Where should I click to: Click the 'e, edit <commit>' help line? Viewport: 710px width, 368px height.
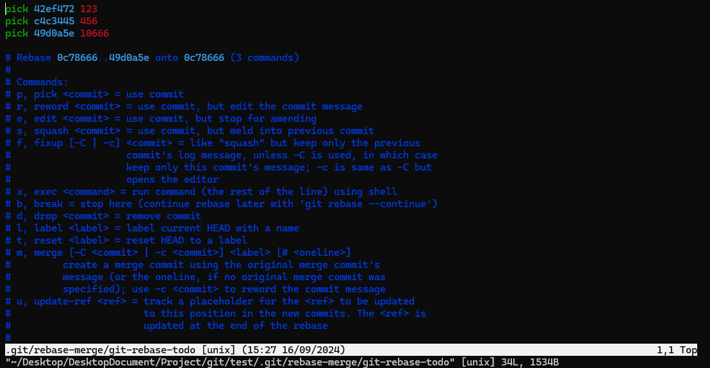pyautogui.click(x=161, y=119)
